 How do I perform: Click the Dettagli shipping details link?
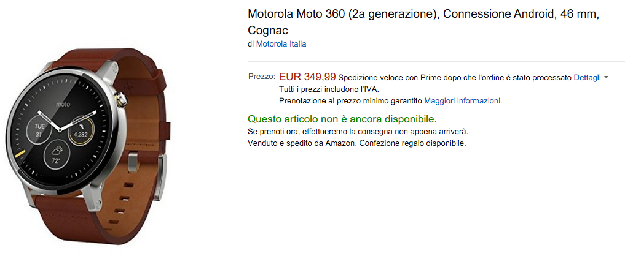(587, 77)
